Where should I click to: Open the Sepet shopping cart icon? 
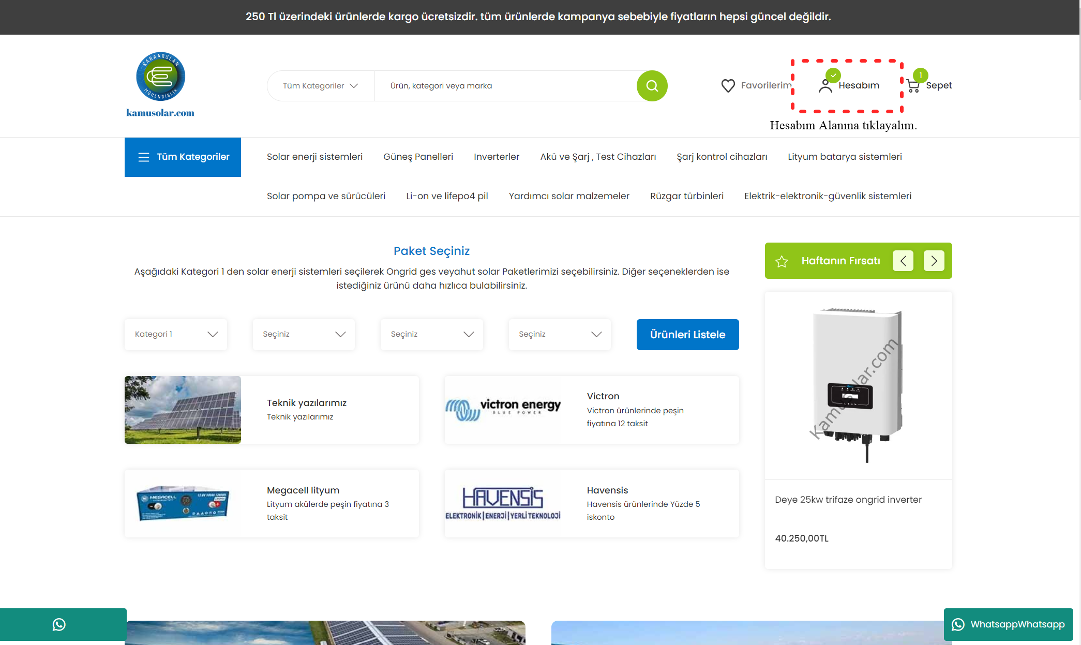(913, 86)
